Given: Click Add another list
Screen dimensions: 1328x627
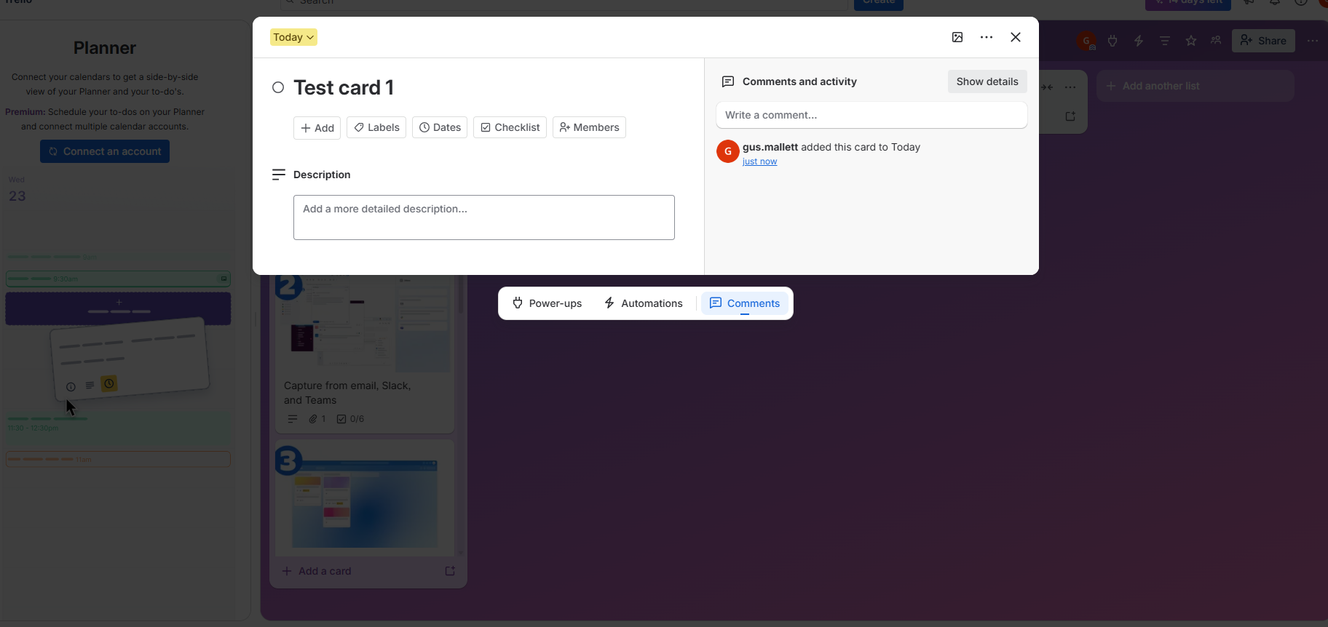Looking at the screenshot, I should tap(1195, 86).
